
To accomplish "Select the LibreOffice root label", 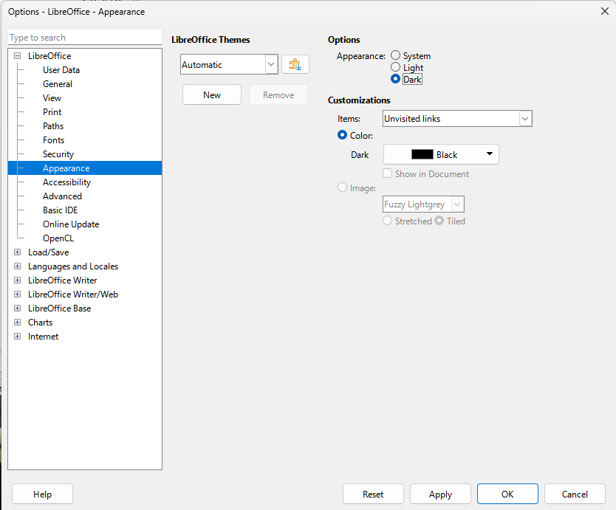I will (49, 56).
